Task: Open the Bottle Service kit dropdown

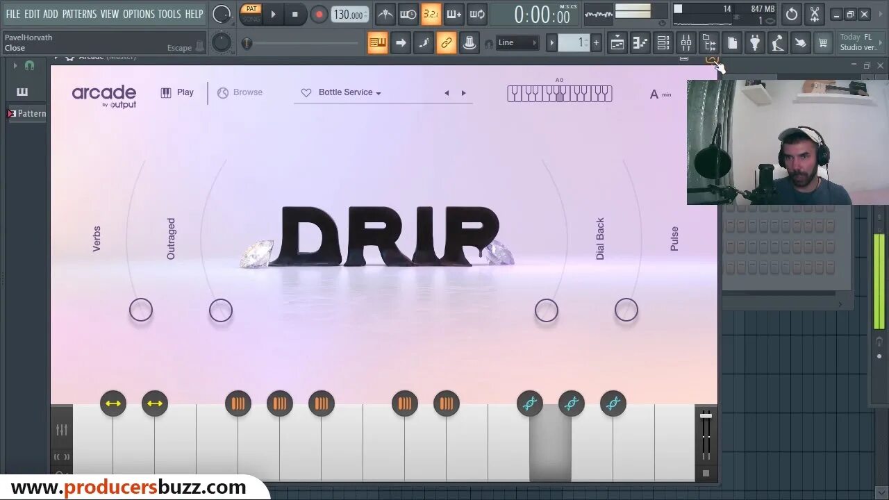Action: 350,92
